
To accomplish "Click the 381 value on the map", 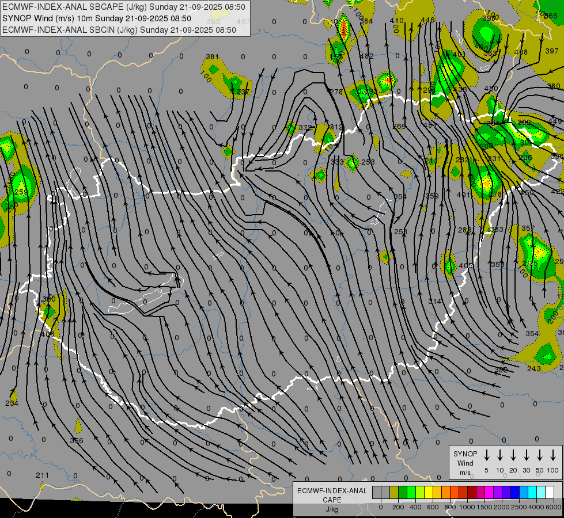I will pyautogui.click(x=212, y=57).
